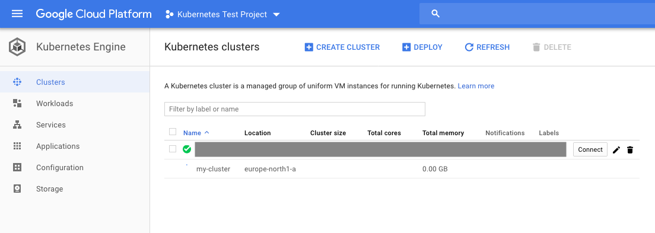Click the plus icon beside CREATE CLUSTER

tap(309, 47)
